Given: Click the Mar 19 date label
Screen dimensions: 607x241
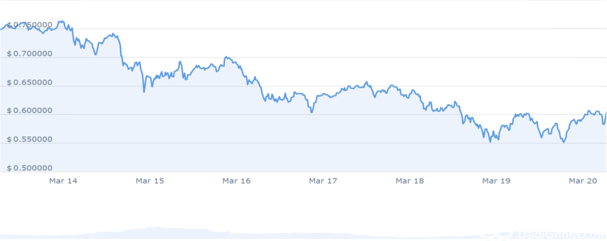Looking at the screenshot, I should 496,181.
